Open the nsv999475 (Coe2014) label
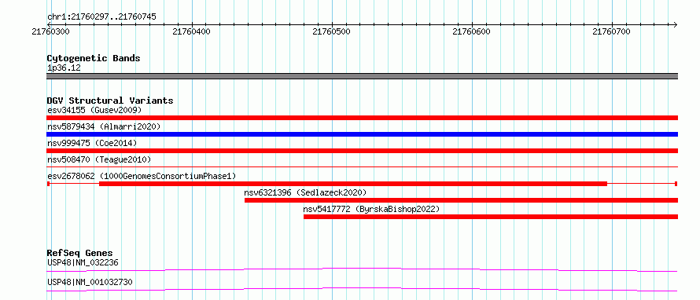The image size is (700, 300). 92,143
